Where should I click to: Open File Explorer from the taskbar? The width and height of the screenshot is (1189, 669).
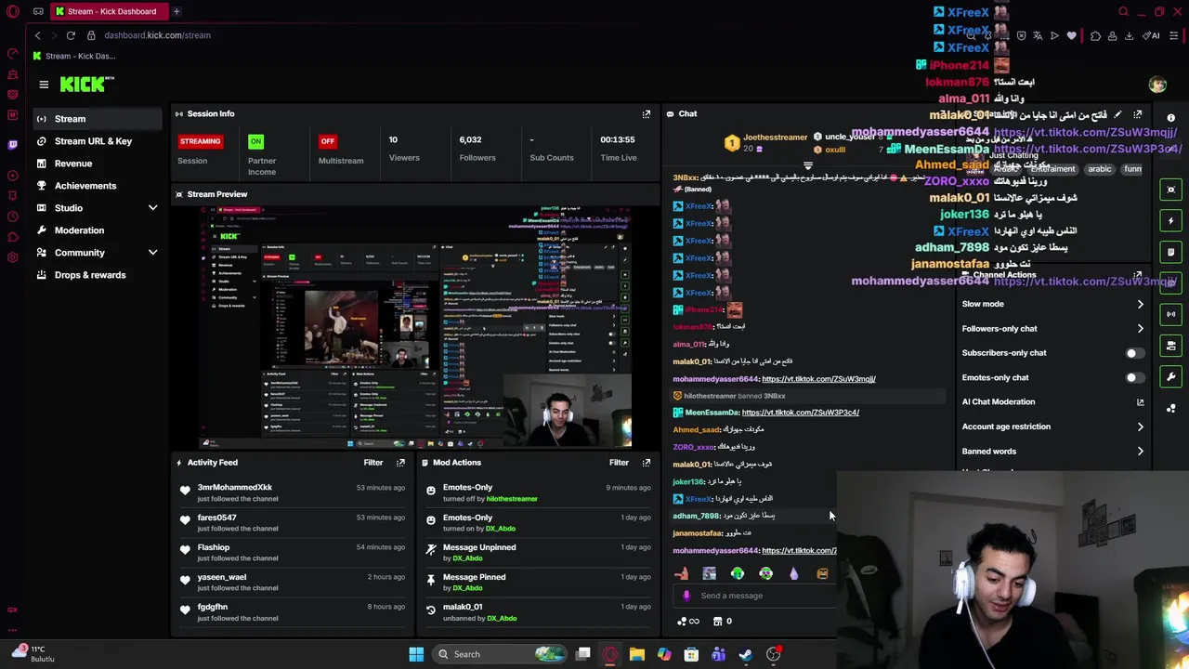636,654
